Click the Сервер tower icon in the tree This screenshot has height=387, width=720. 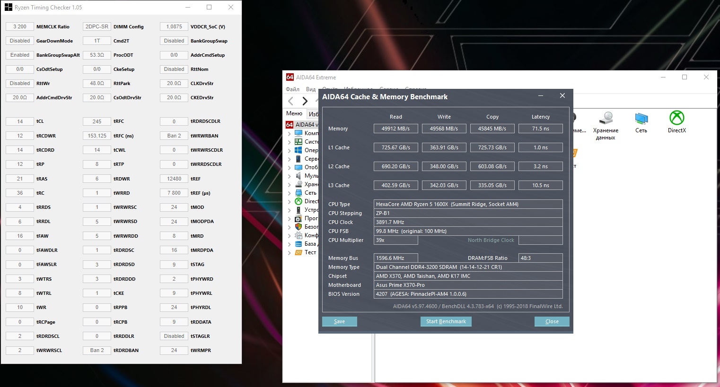point(299,159)
